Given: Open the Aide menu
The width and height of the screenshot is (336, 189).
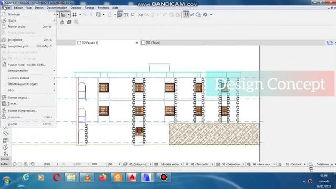Looking at the screenshot, I should [x=115, y=8].
